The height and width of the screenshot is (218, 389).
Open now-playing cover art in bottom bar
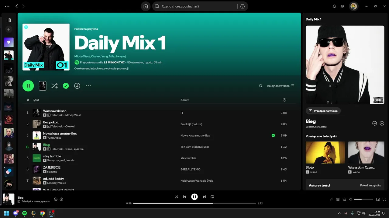(x=9, y=199)
